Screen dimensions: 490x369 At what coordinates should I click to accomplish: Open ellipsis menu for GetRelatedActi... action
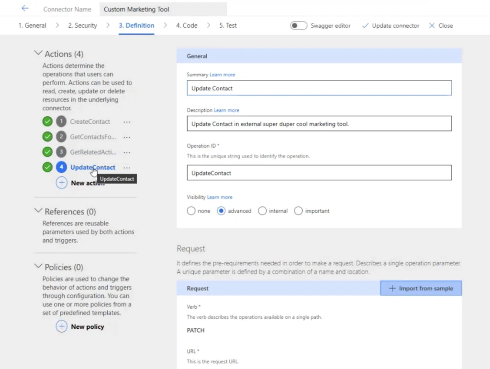click(x=127, y=152)
